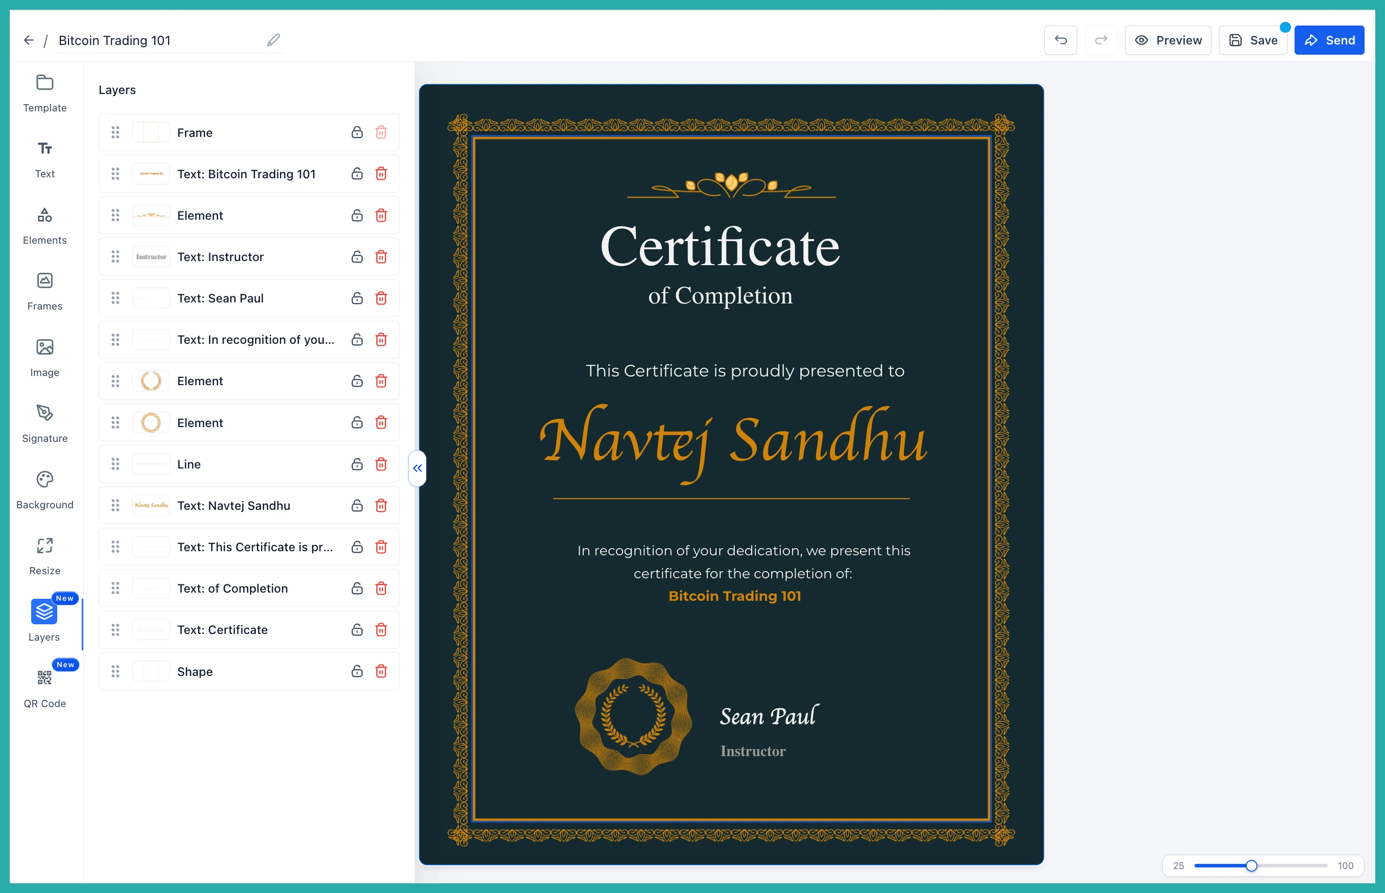The width and height of the screenshot is (1385, 893).
Task: Select the Instructor label on canvas
Action: (x=753, y=751)
